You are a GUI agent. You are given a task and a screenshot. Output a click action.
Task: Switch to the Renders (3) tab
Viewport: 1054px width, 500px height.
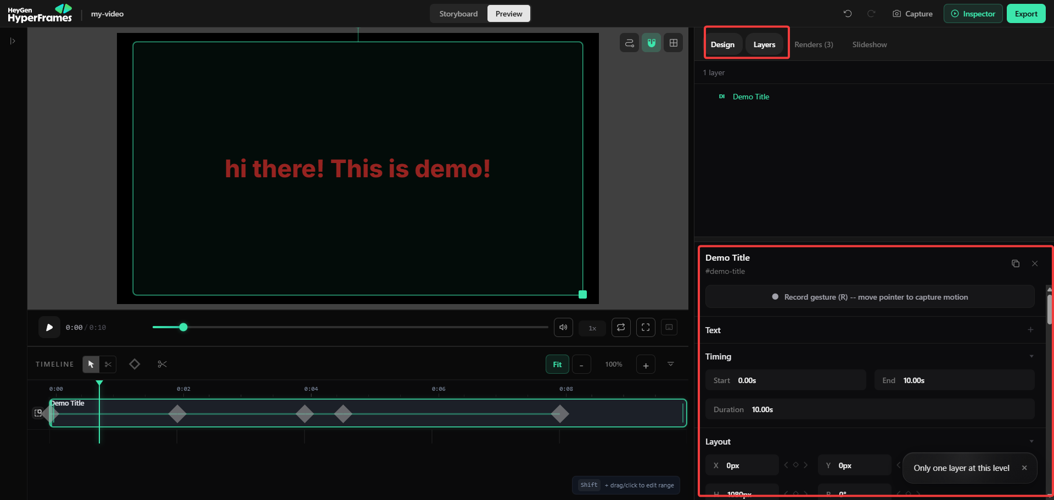pos(814,44)
